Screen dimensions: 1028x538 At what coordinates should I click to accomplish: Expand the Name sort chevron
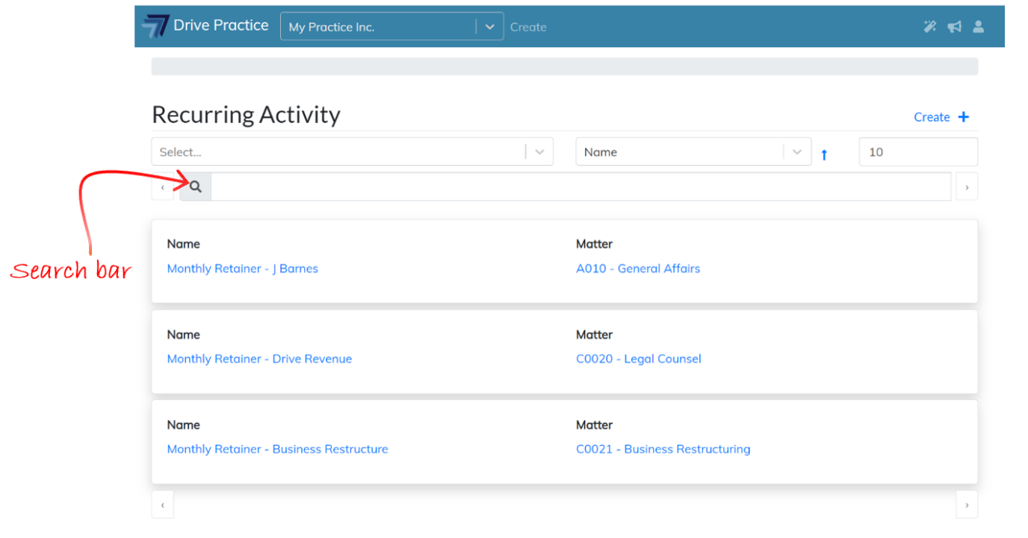[x=797, y=152]
